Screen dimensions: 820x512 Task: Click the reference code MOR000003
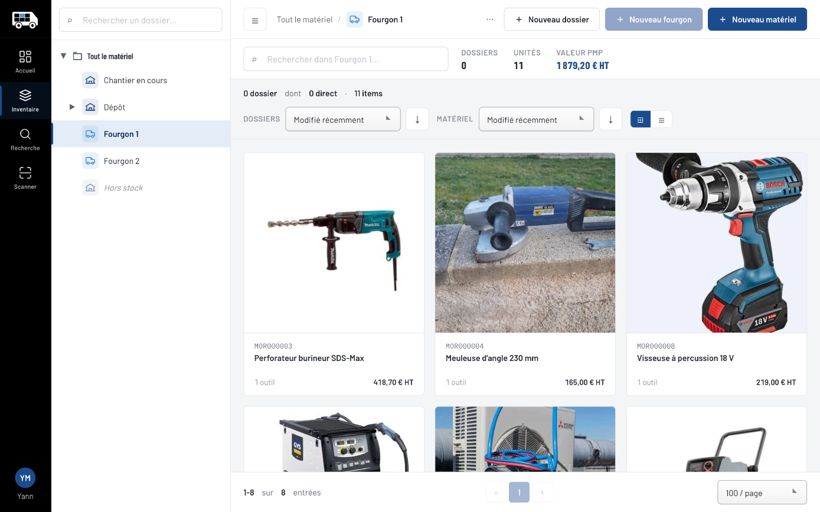(273, 346)
